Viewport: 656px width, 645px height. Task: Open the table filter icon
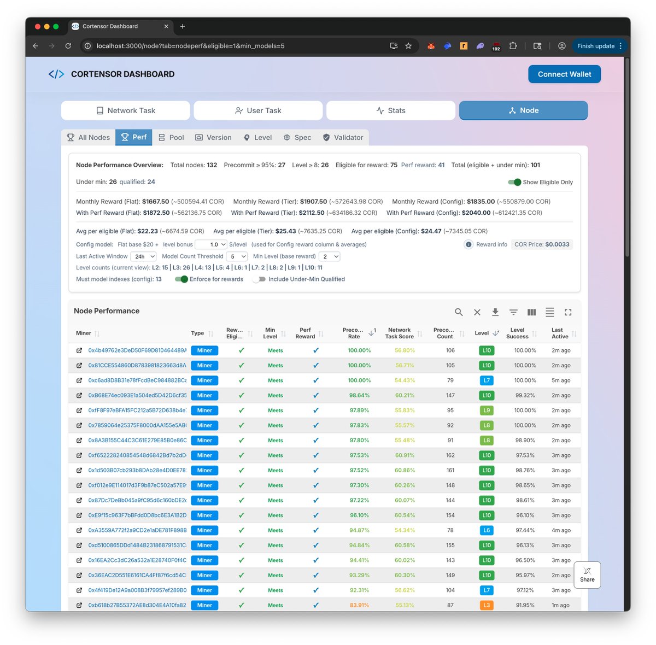tap(513, 312)
